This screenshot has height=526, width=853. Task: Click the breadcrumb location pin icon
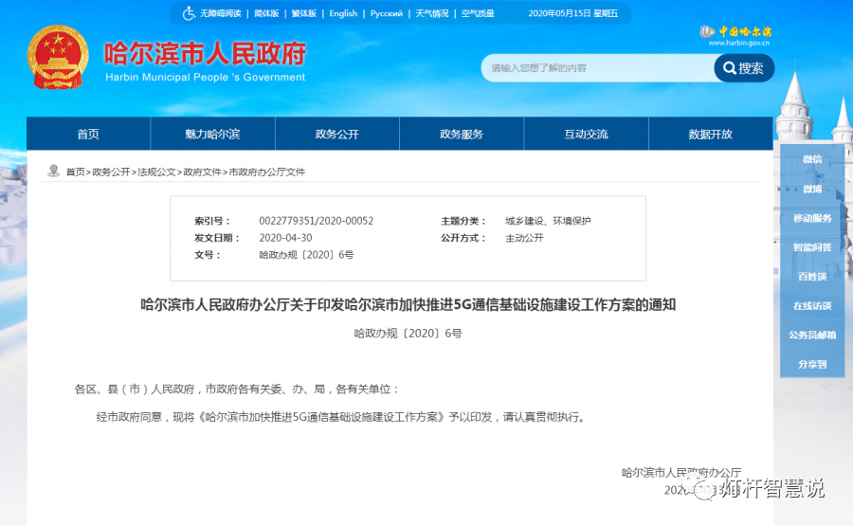(53, 171)
